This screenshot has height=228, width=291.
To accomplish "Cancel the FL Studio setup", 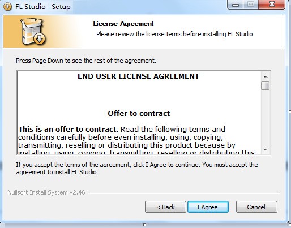I will point(256,207).
